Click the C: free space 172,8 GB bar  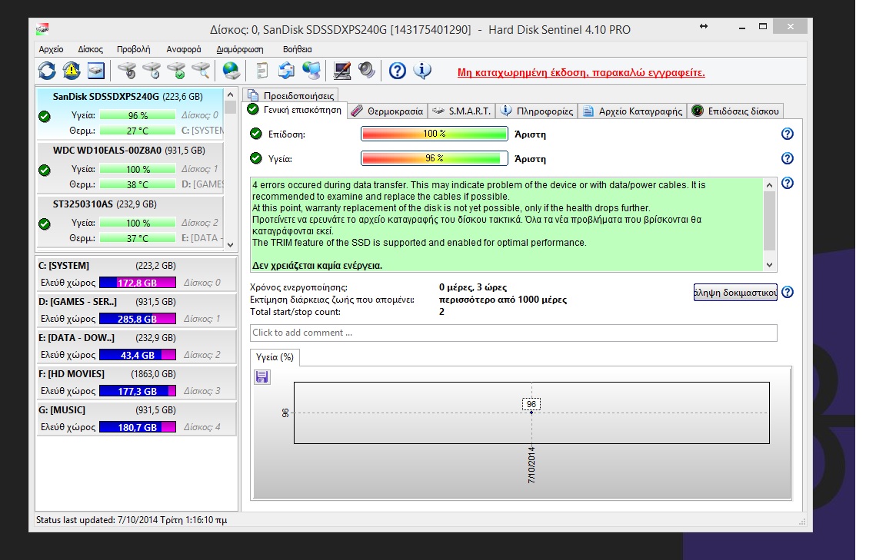pos(138,283)
